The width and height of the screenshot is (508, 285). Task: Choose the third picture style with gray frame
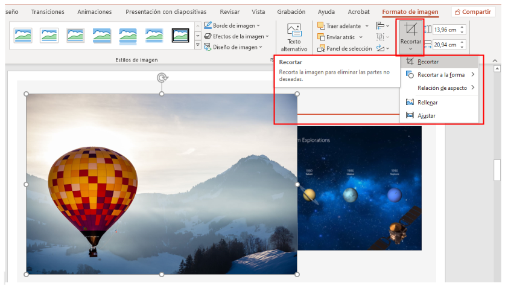point(75,36)
